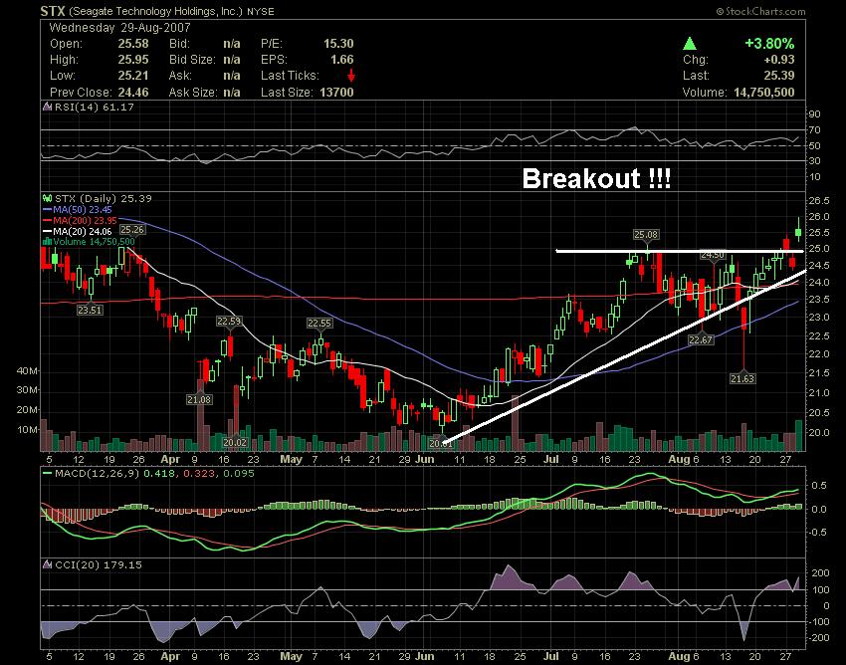The height and width of the screenshot is (665, 846).
Task: Click the STX ticker symbol in the title
Action: tap(53, 11)
